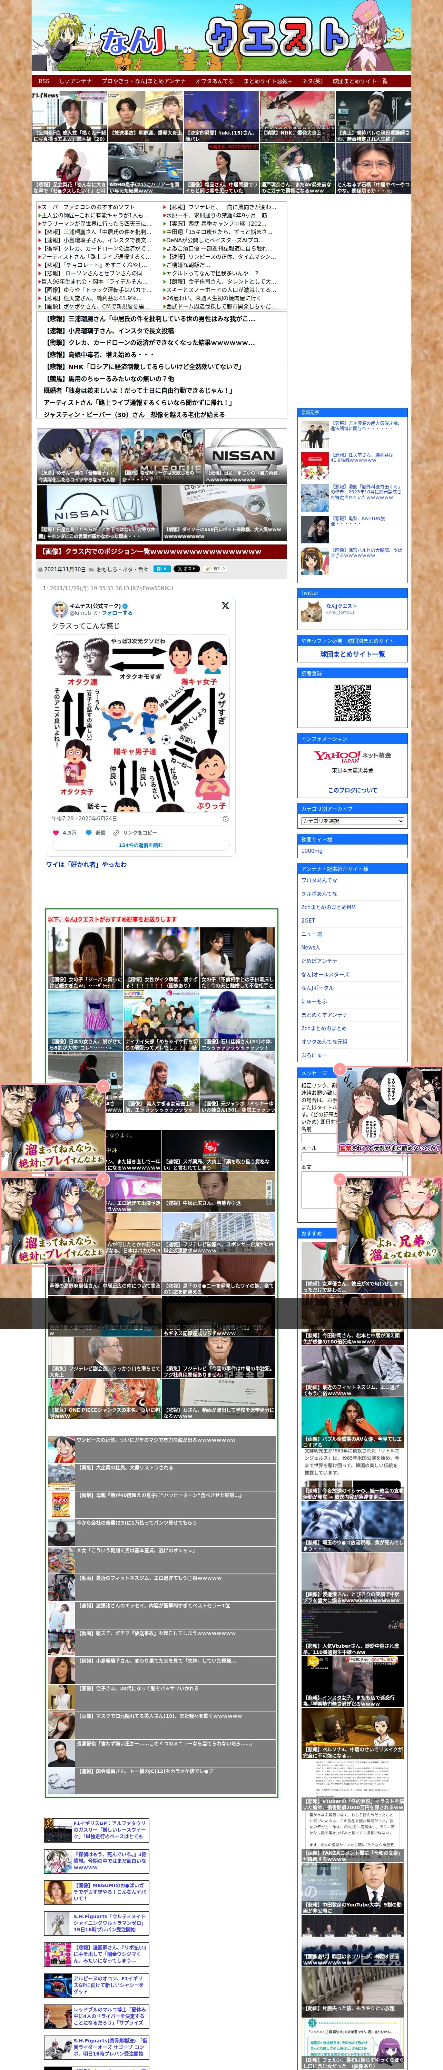
Task: Close the lower left floating ad
Action: (102, 1180)
